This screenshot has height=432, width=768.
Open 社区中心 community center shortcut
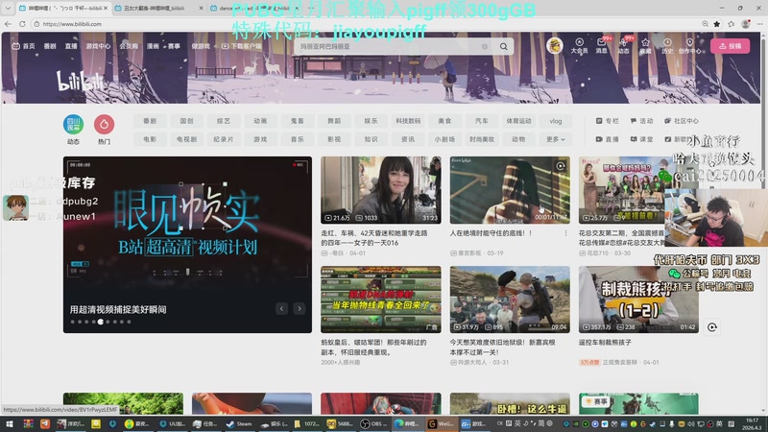(x=682, y=121)
